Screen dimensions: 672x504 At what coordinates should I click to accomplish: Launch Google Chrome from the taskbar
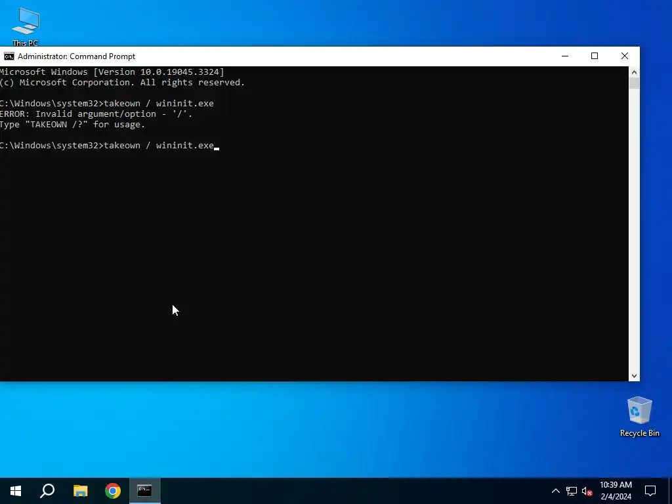click(x=113, y=491)
